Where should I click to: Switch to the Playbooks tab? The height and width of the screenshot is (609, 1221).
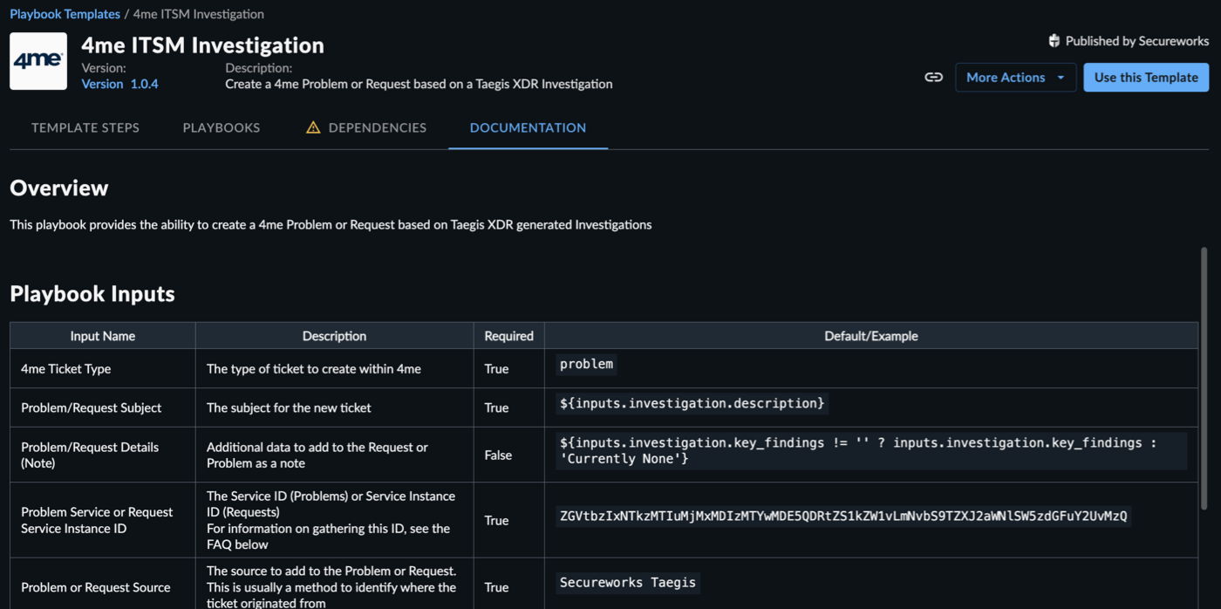[222, 127]
